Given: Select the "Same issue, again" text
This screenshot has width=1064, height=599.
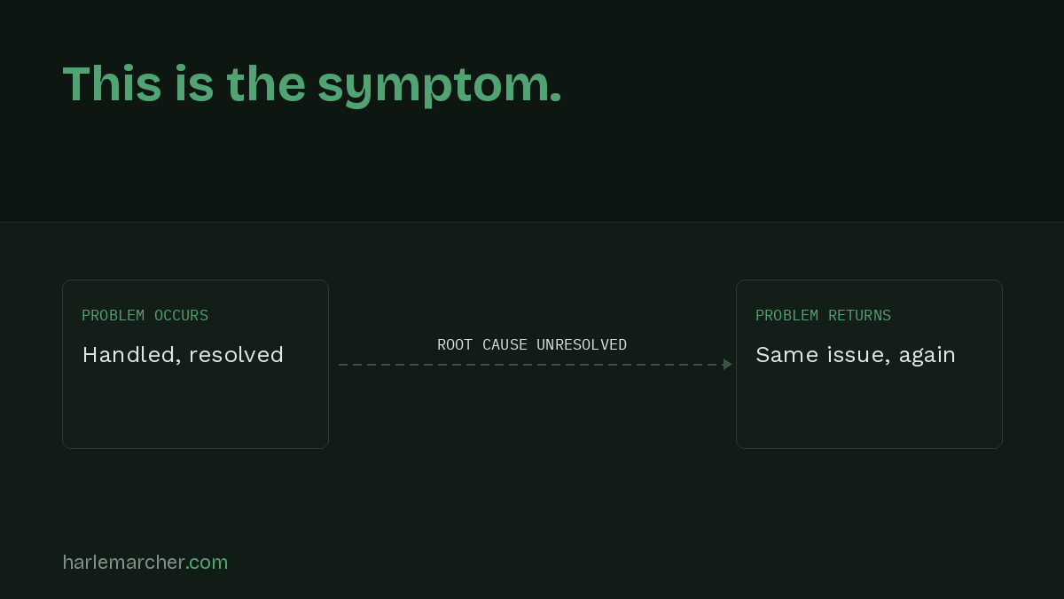Looking at the screenshot, I should coord(856,355).
